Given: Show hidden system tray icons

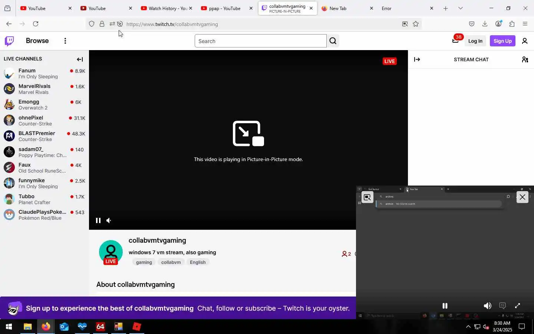Looking at the screenshot, I should tap(468, 327).
